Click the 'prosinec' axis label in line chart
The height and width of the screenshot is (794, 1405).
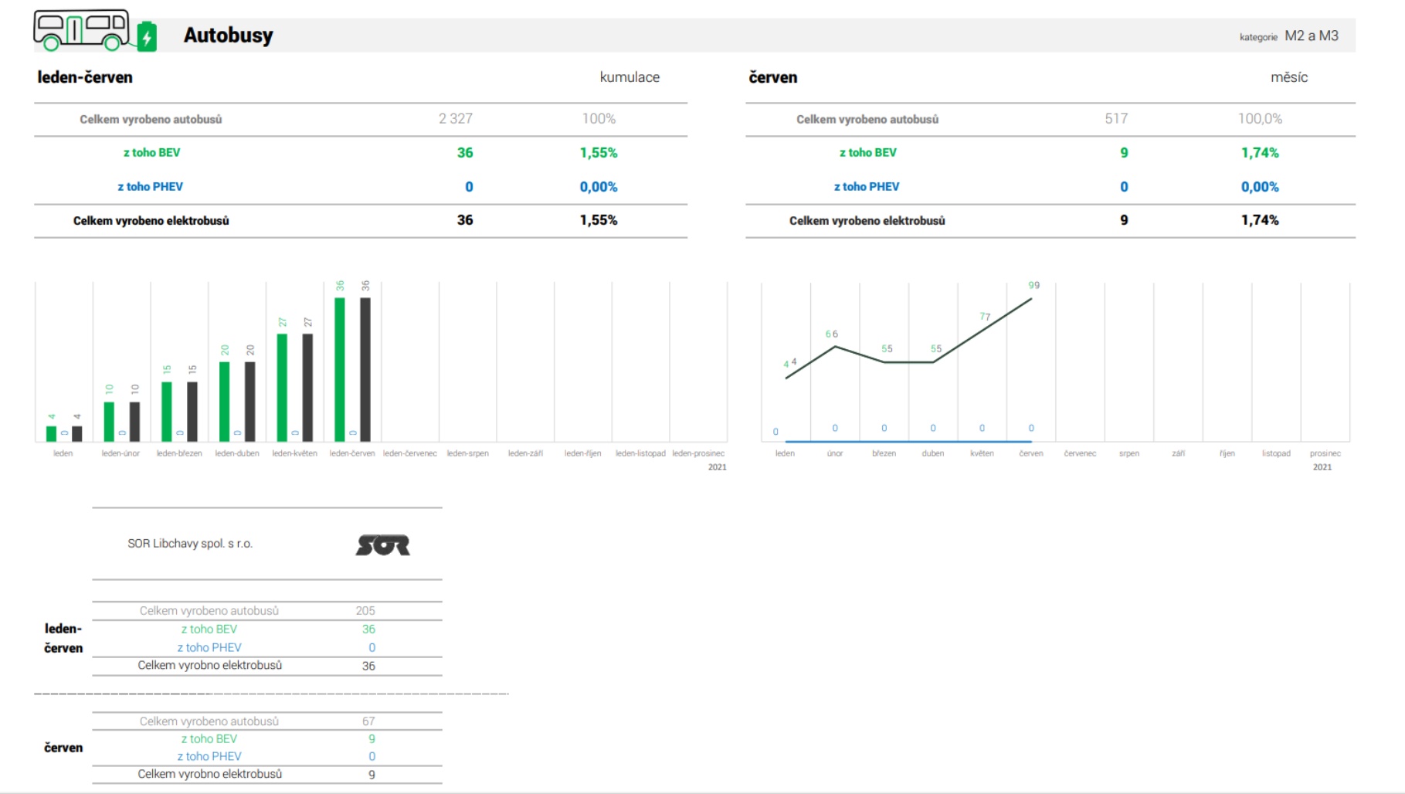[1325, 453]
